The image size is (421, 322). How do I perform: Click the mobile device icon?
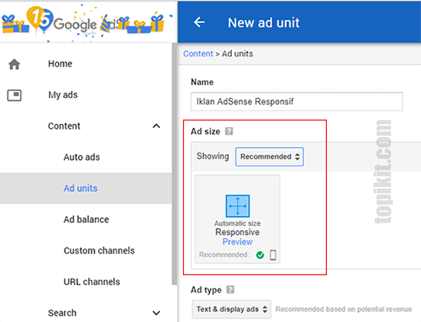tap(273, 255)
